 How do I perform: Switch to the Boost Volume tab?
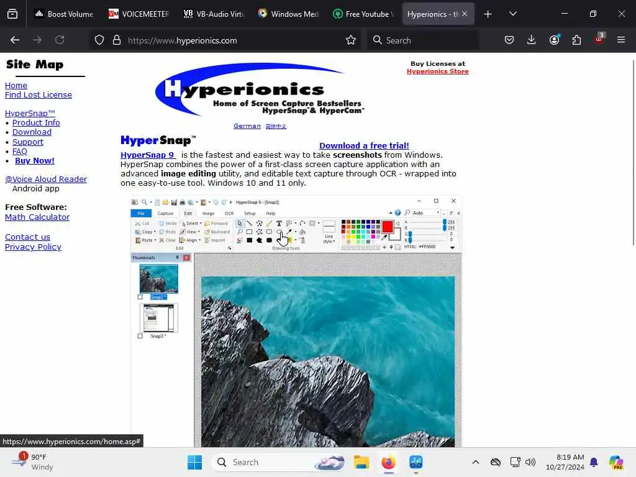point(64,14)
